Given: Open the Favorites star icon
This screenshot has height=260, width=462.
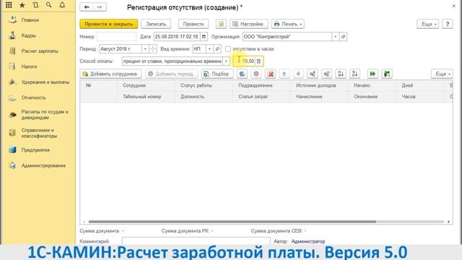Looking at the screenshot, I should 22,5.
